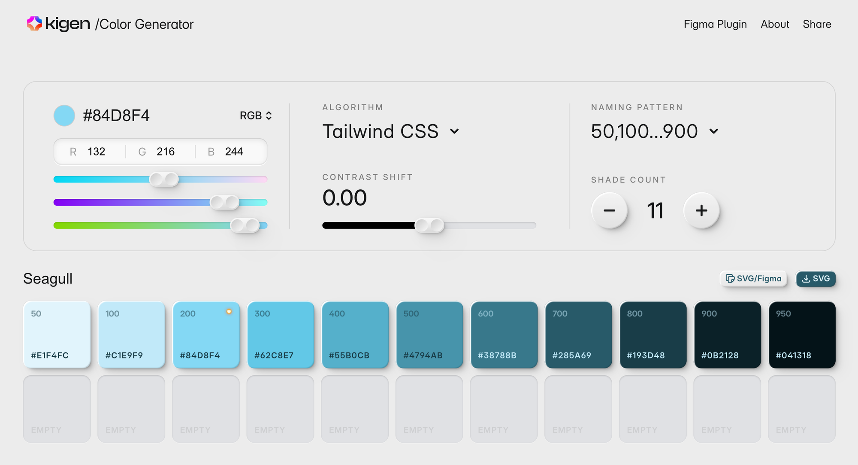Click the contrast shift slider handle
The height and width of the screenshot is (465, 858).
(x=429, y=225)
